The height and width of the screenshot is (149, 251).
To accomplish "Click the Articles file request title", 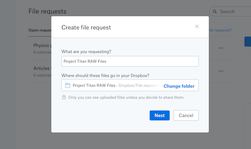I will pyautogui.click(x=42, y=69).
